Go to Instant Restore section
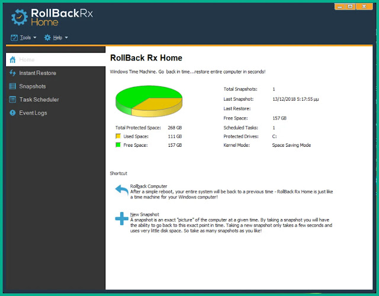Viewport: 379px width, 296px height. 56,73
